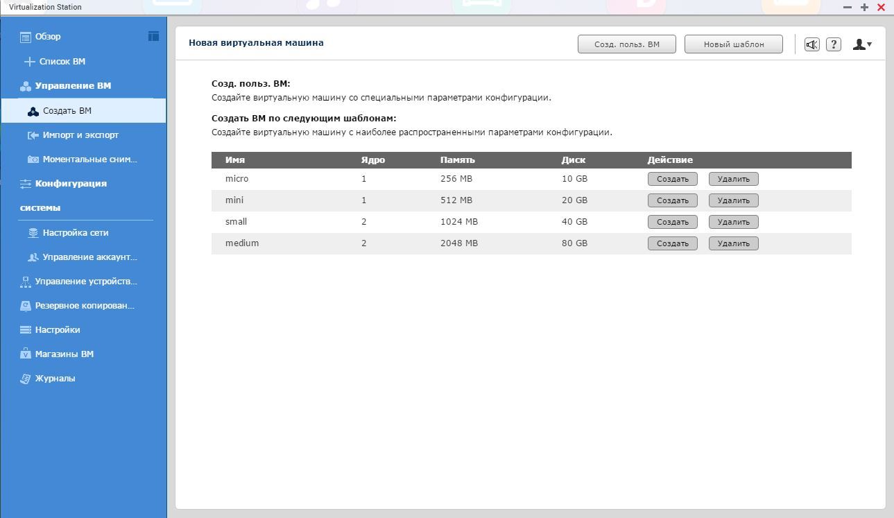Open Управление аккаунтами menu item
This screenshot has width=894, height=518.
[90, 257]
